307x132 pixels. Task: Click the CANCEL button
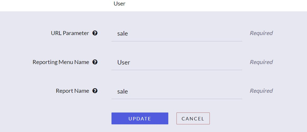pos(193,118)
